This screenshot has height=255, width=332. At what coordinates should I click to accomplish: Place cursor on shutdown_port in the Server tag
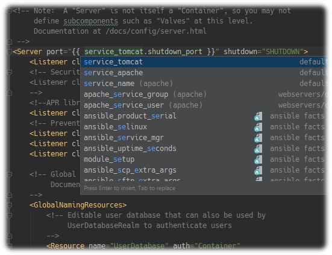(175, 52)
